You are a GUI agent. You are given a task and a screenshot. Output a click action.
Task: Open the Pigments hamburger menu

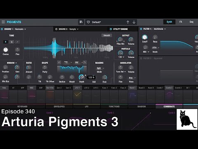[3, 22]
